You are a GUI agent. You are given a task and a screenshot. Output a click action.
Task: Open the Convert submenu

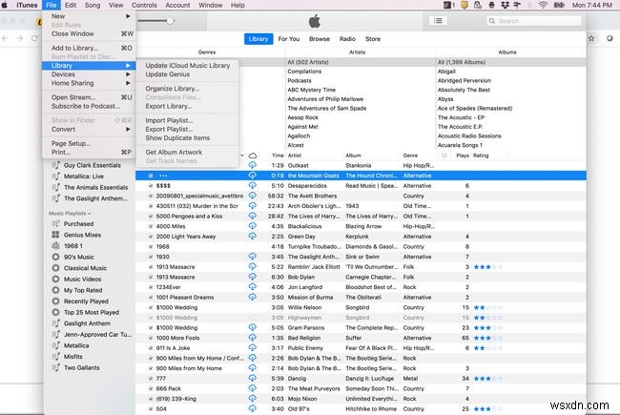[89, 129]
